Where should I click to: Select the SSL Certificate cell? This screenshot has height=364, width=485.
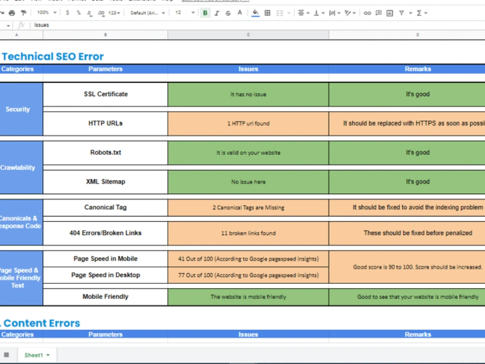[x=105, y=94]
